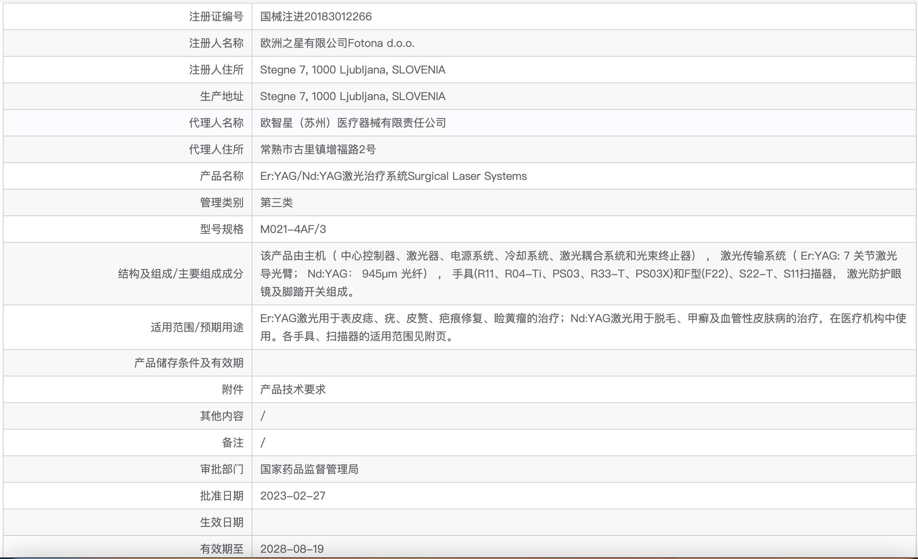
Task: Click the Stegne 7 address in 生产地址 row
Action: [x=353, y=96]
